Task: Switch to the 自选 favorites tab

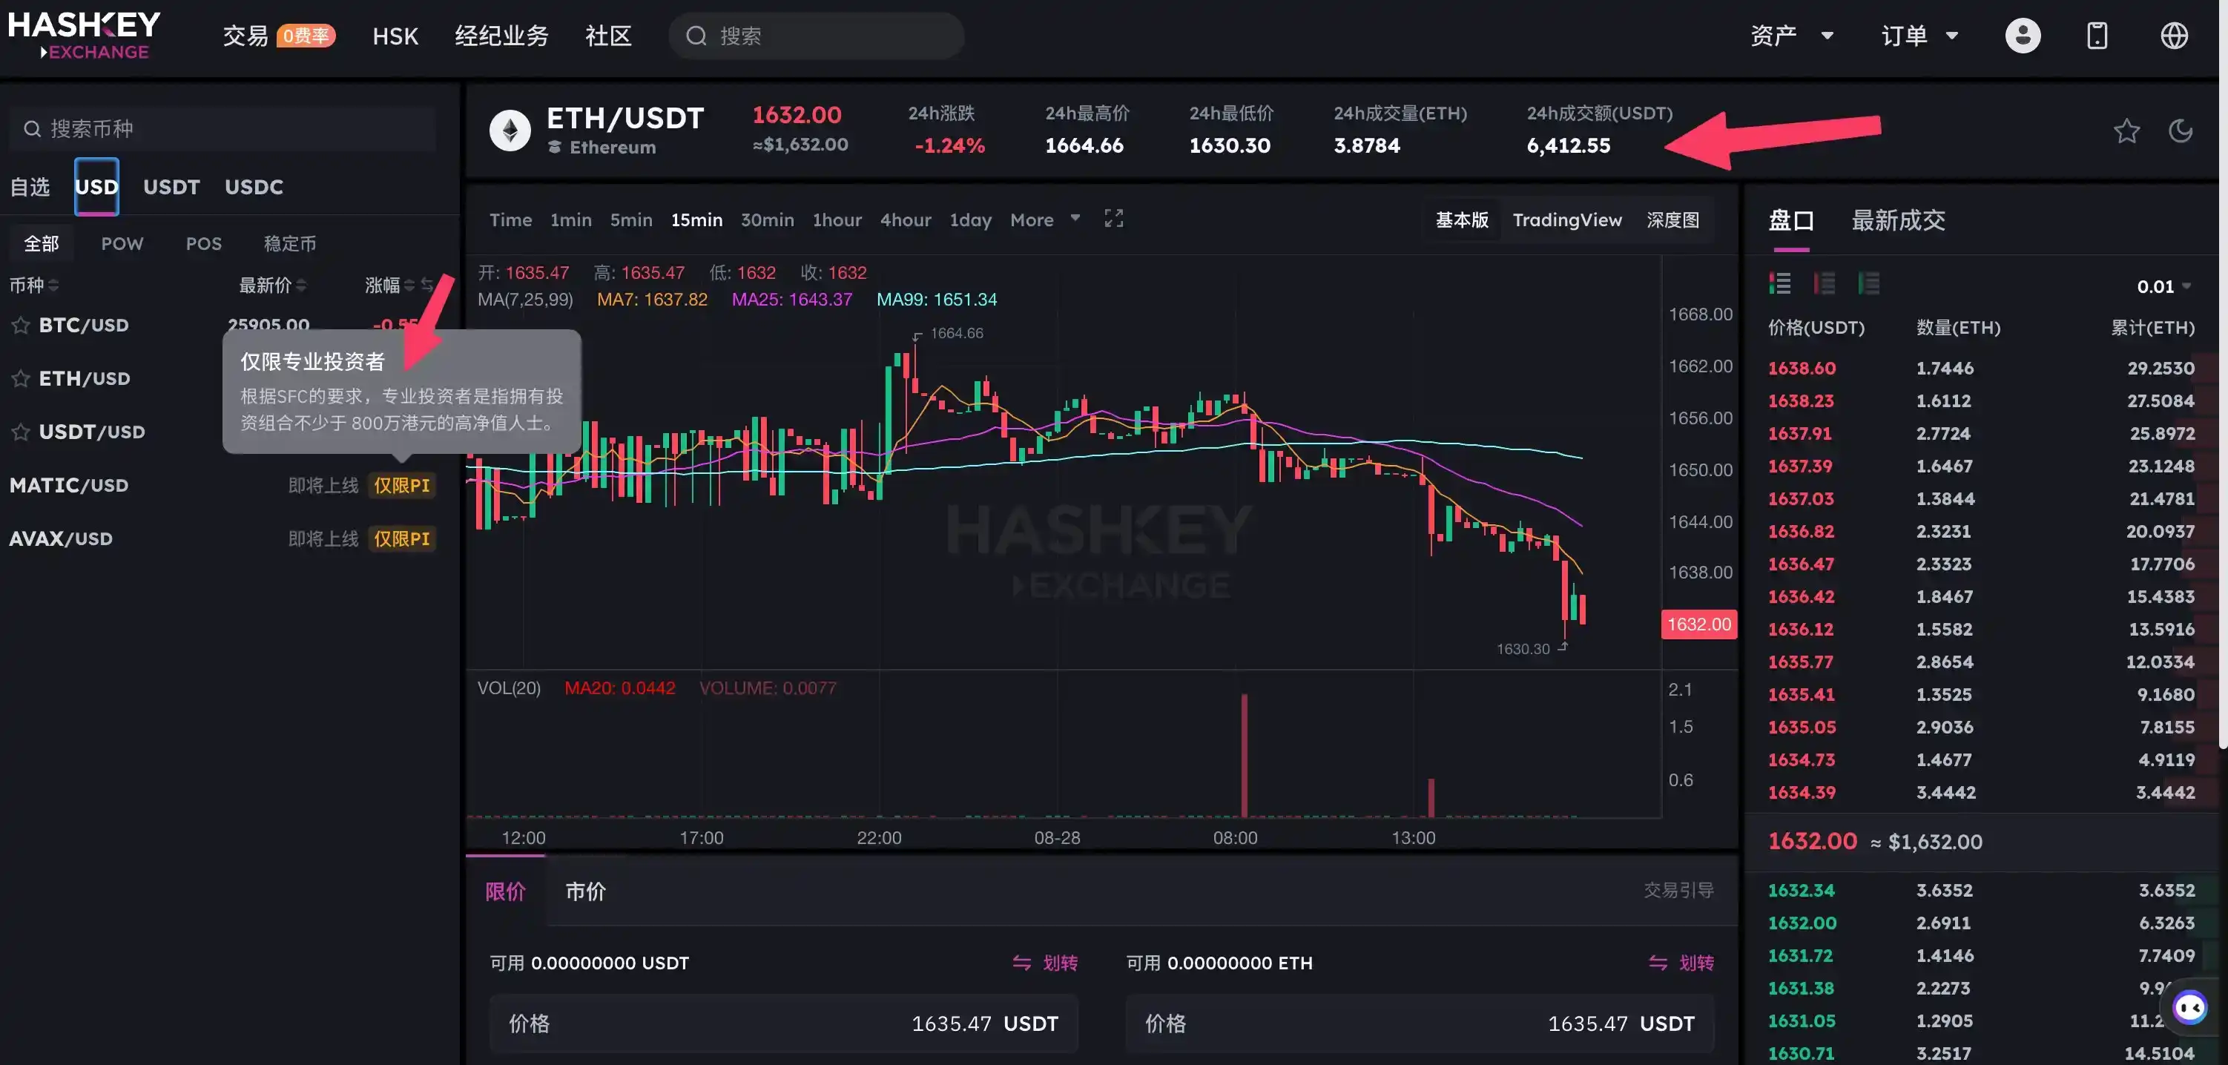Action: 30,187
